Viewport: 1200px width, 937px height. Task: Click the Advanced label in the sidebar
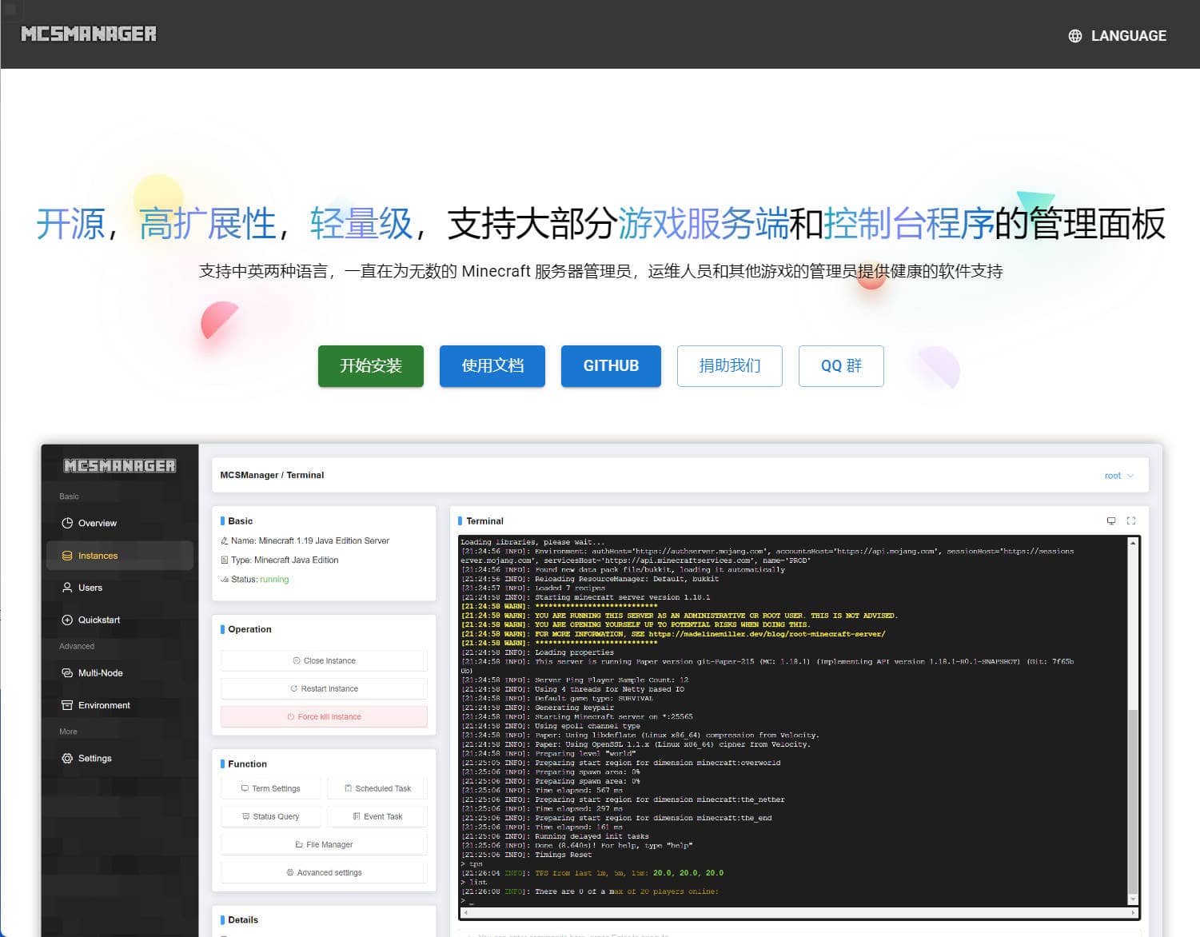77,646
